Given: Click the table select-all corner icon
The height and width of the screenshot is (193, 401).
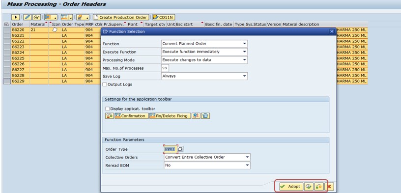Looking at the screenshot, I should click(7, 24).
